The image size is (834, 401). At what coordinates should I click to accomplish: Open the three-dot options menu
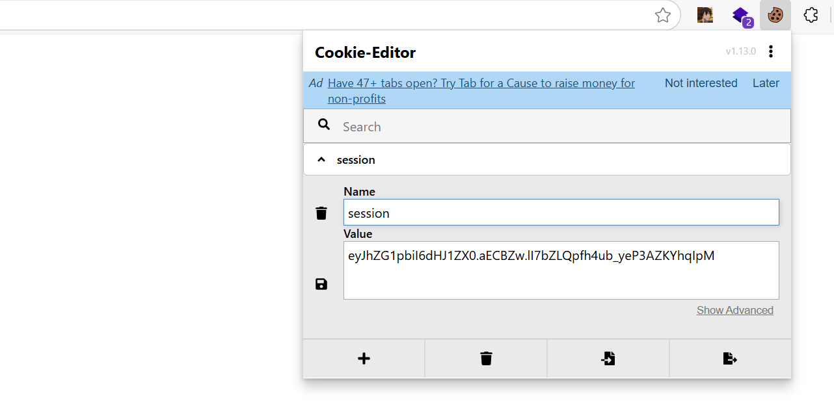(771, 51)
